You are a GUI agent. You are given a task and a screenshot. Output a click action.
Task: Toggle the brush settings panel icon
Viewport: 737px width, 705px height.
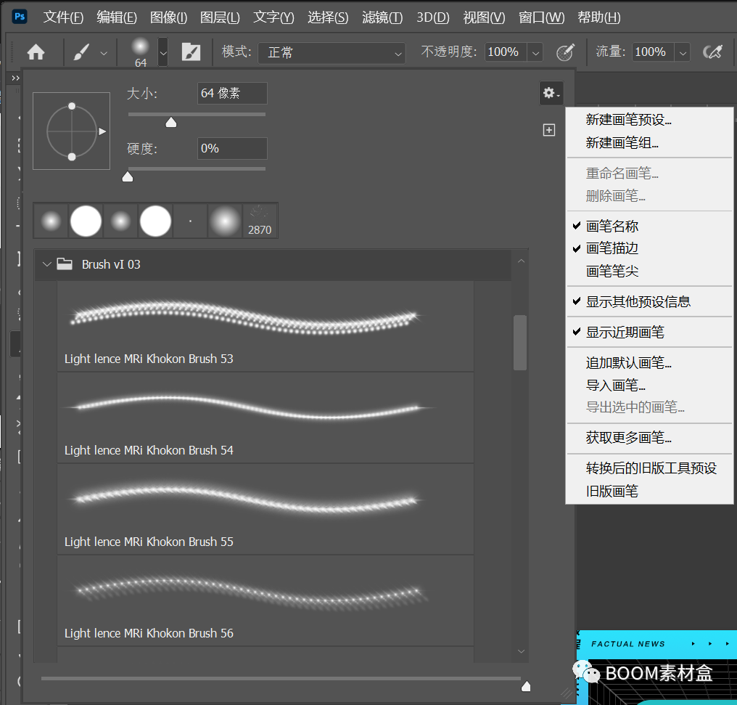coord(191,52)
